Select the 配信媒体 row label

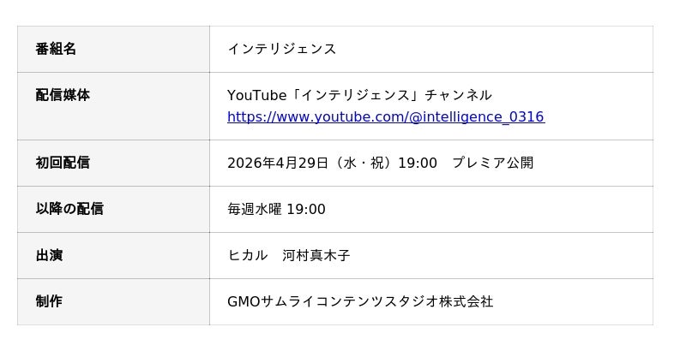point(63,95)
